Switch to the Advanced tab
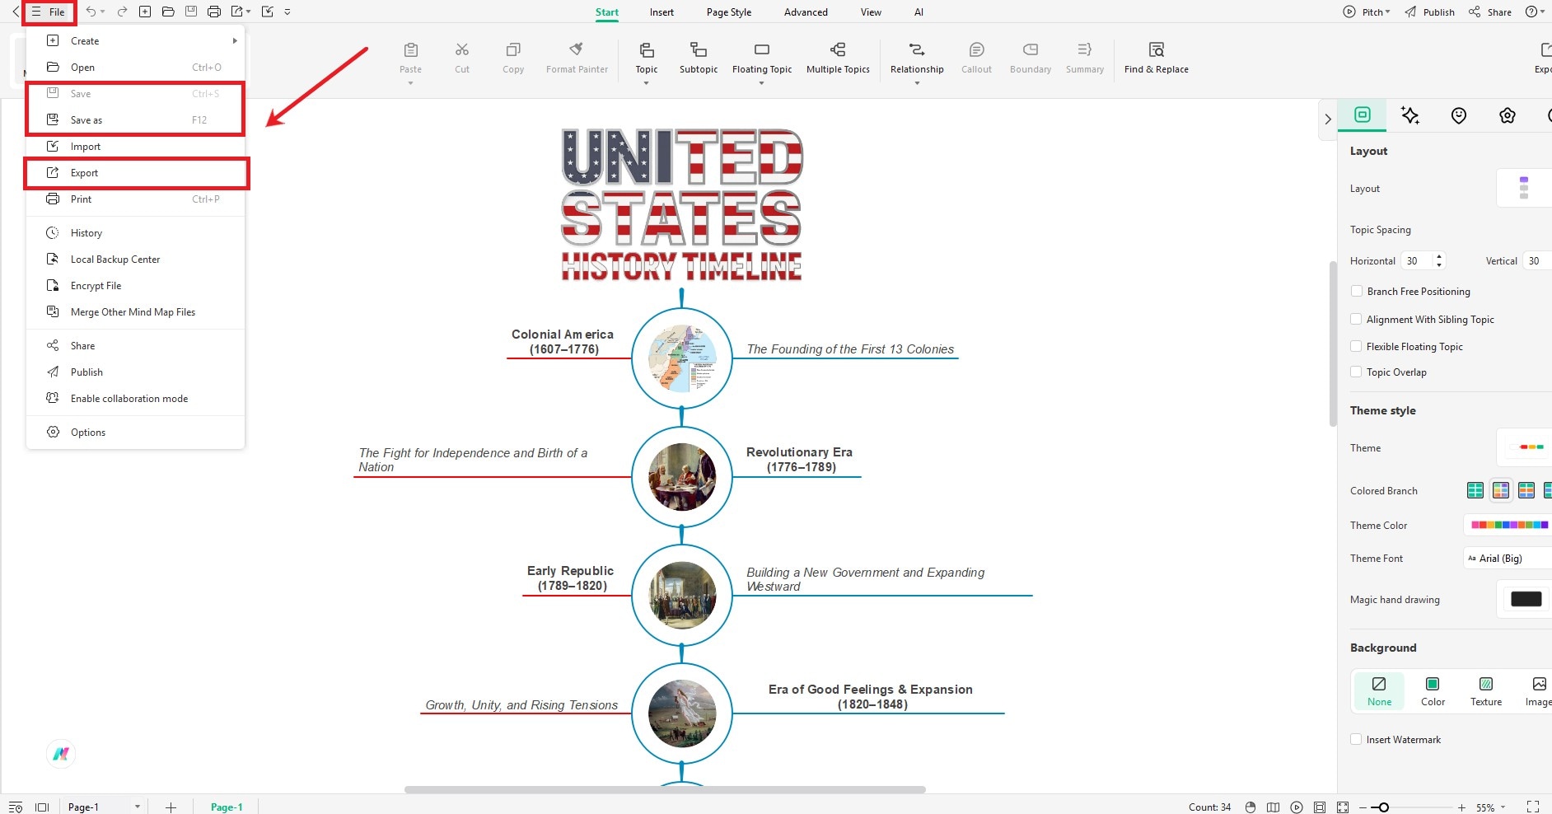 [806, 12]
